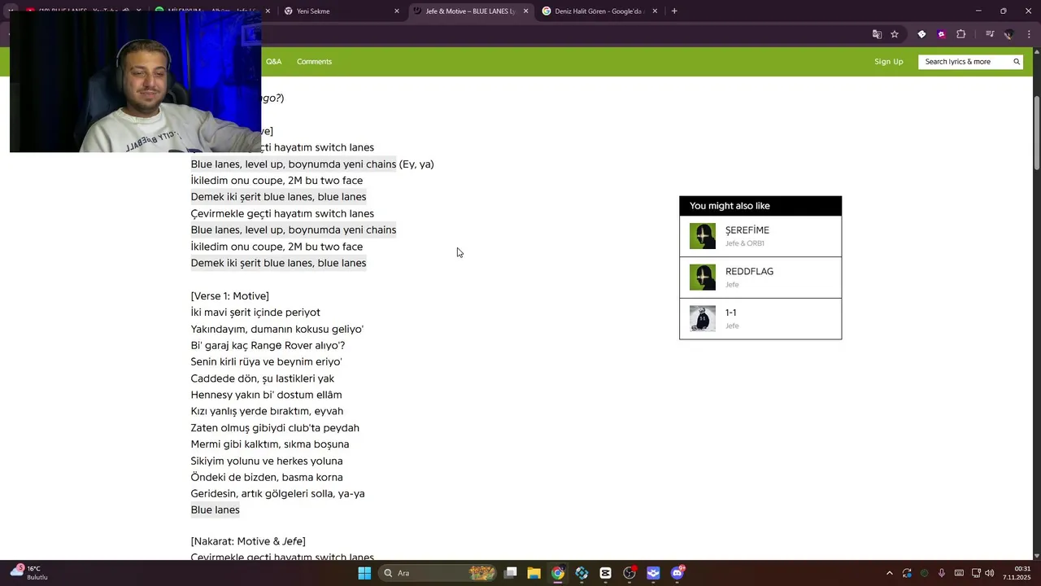
Task: Click the microphone icon in system tray
Action: pyautogui.click(x=941, y=573)
